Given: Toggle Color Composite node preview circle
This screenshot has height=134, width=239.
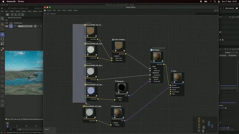Looking at the screenshot, I should (x=113, y=51).
